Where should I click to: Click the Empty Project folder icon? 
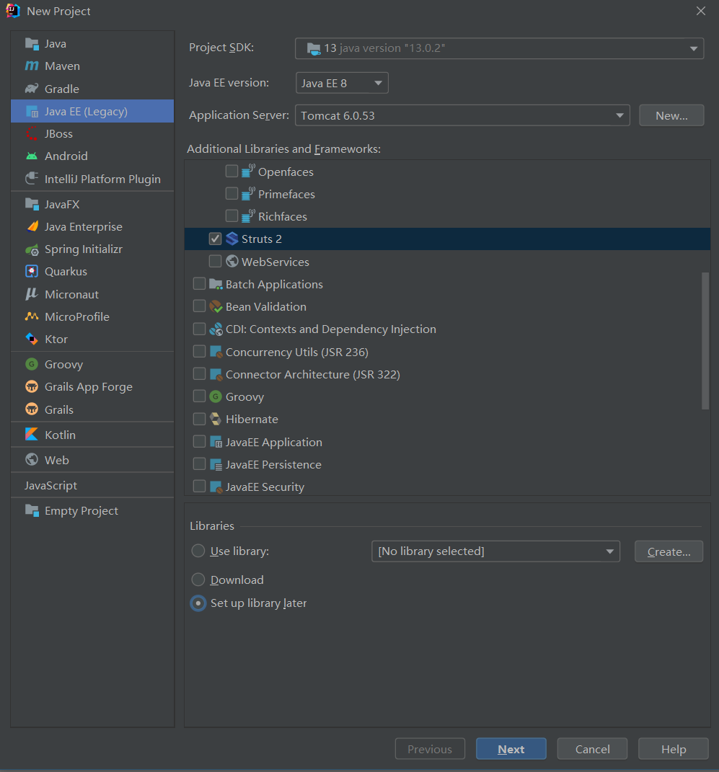pyautogui.click(x=32, y=510)
